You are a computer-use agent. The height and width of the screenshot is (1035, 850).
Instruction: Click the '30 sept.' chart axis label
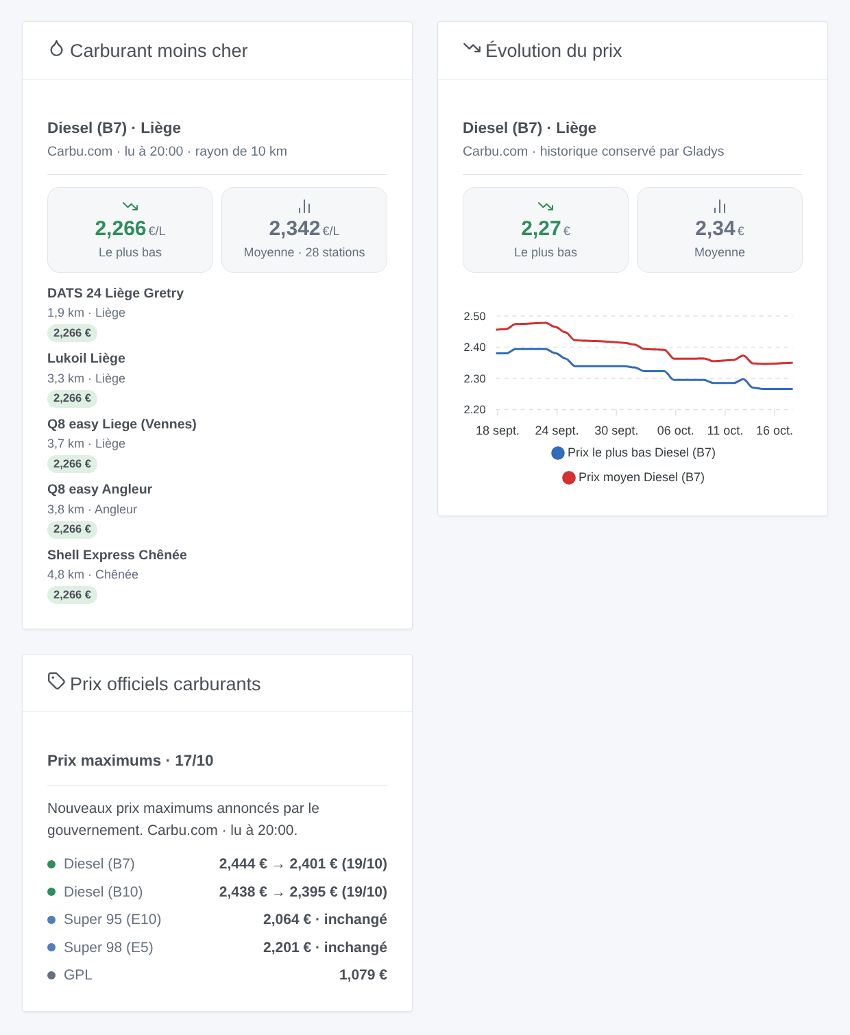click(x=616, y=430)
